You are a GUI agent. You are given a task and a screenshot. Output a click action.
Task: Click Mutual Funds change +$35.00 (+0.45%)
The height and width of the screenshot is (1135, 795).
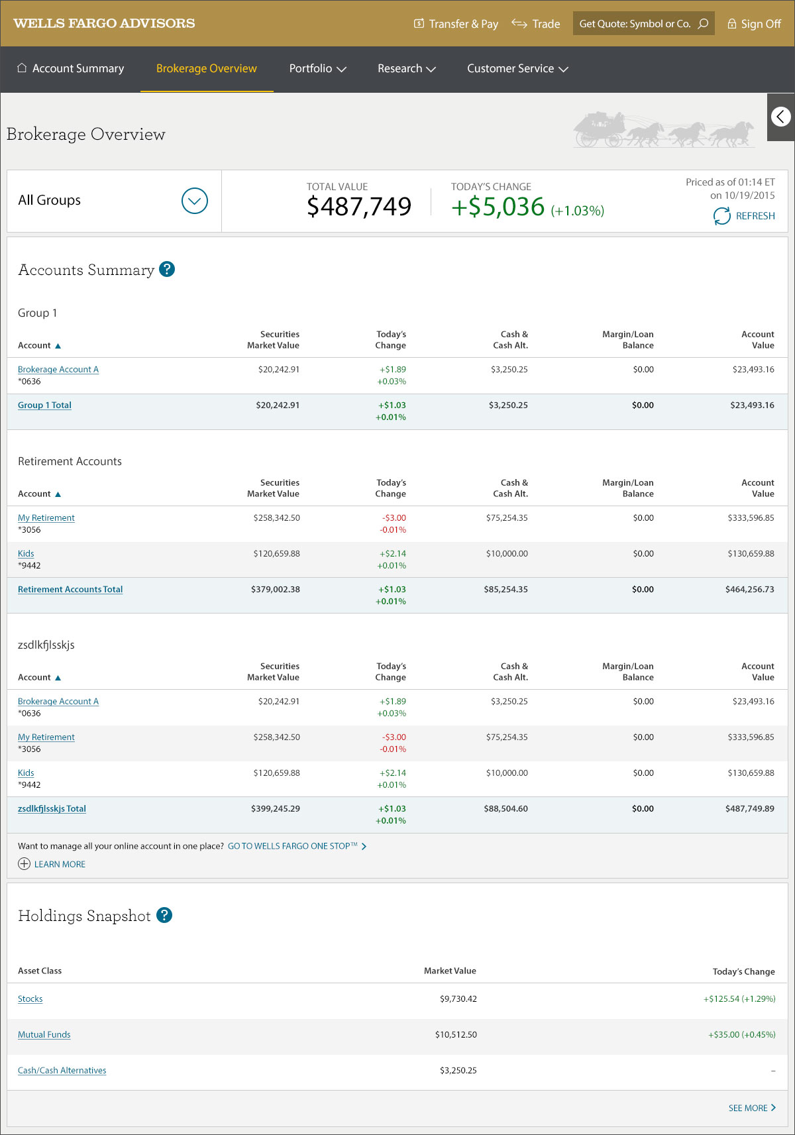click(741, 1035)
